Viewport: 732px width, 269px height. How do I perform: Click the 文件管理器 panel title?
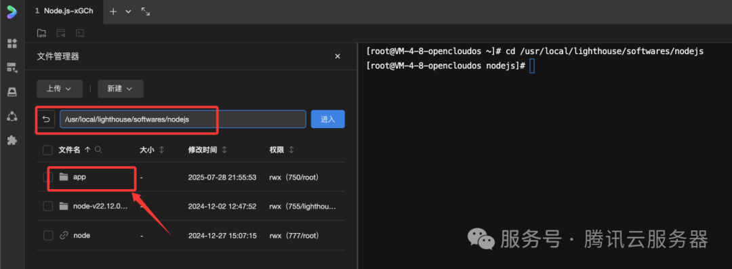58,56
